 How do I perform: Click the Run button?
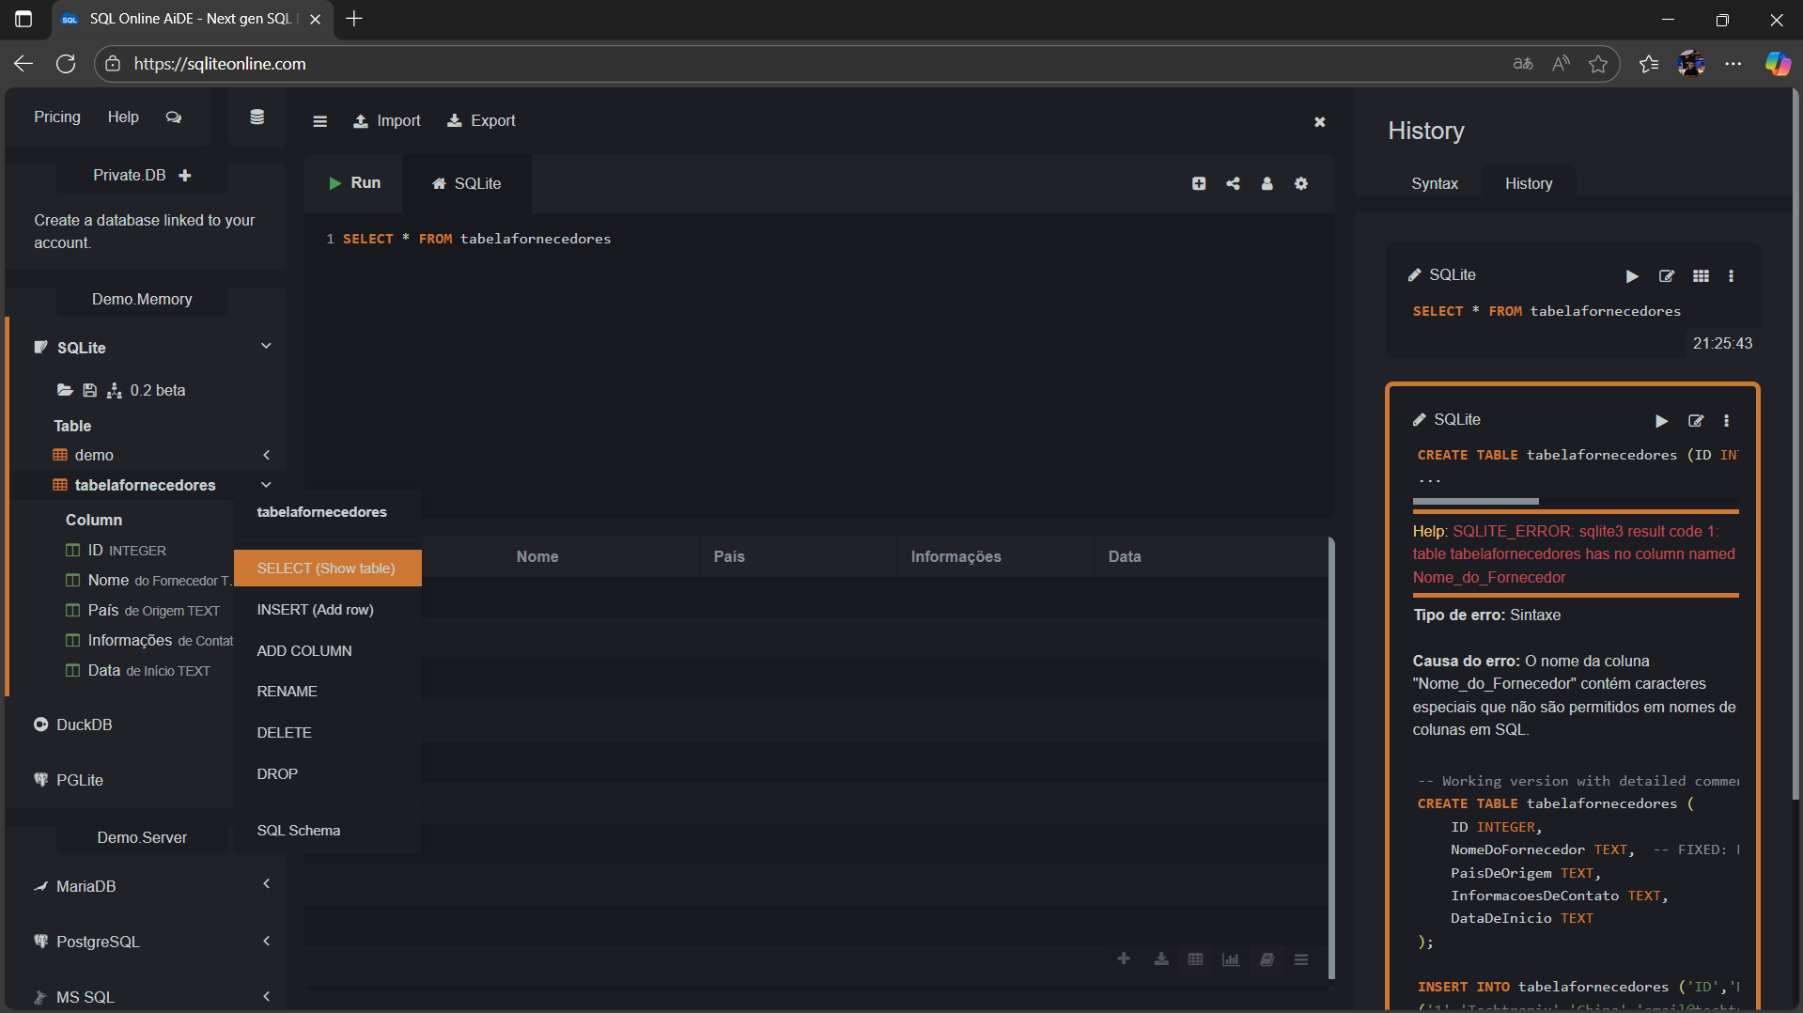(354, 183)
